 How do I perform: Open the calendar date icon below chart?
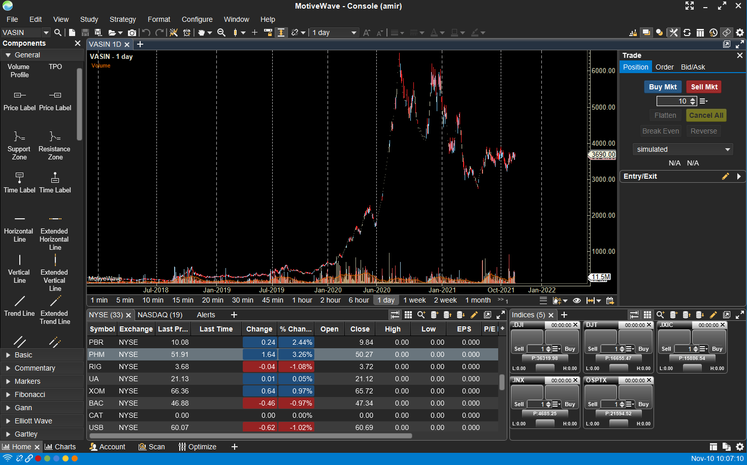pyautogui.click(x=610, y=301)
